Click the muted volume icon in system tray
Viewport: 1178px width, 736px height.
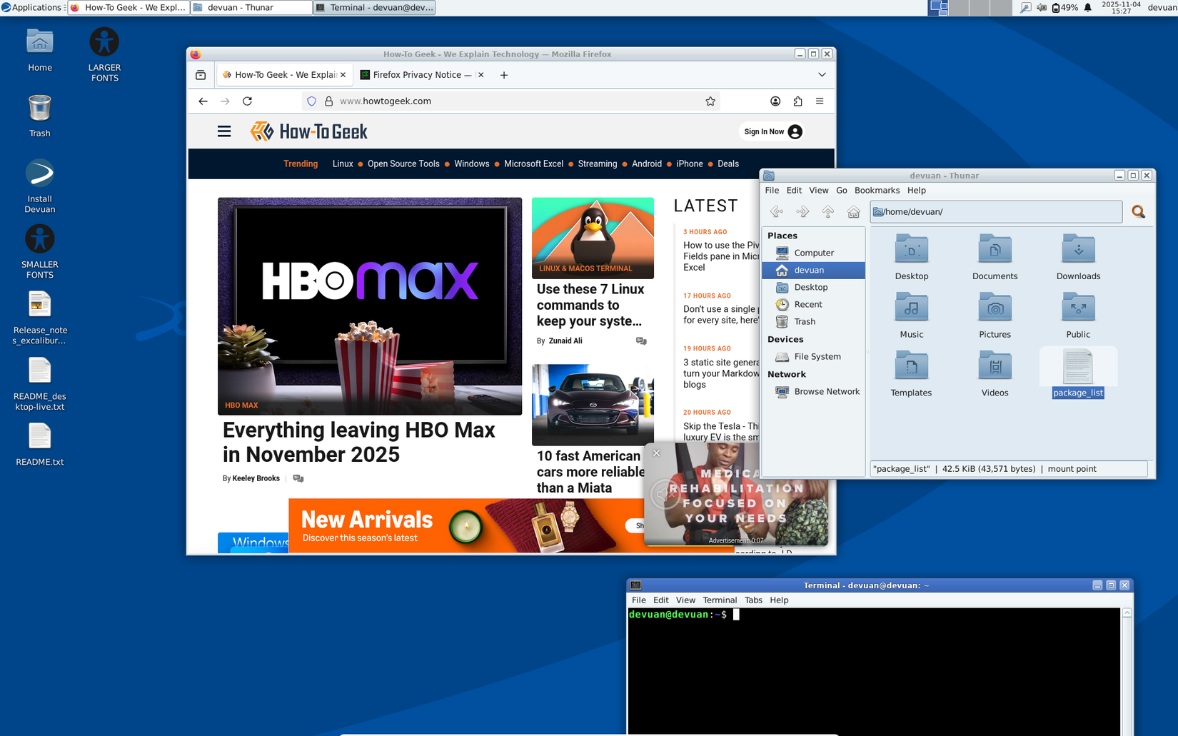pyautogui.click(x=1041, y=8)
